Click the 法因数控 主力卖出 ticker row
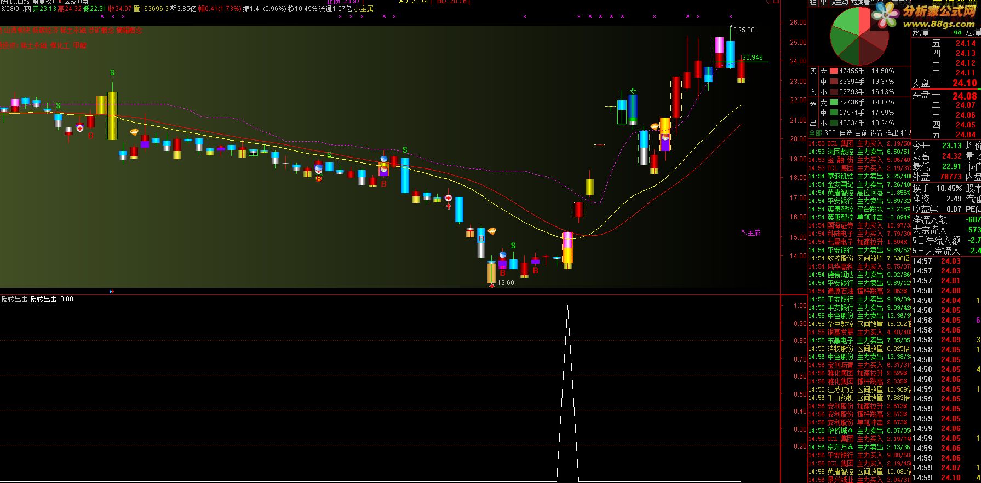 coord(859,152)
